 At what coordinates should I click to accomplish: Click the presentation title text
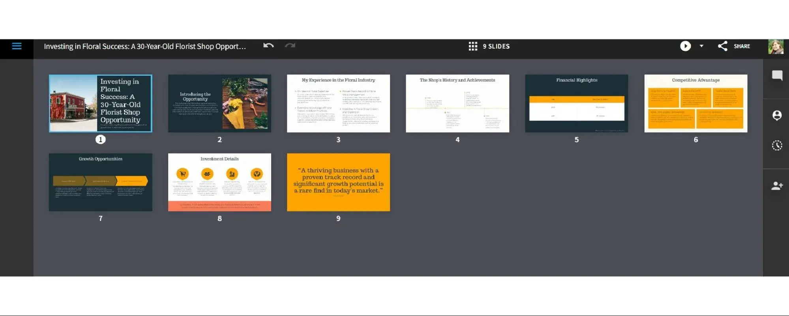[x=145, y=47]
